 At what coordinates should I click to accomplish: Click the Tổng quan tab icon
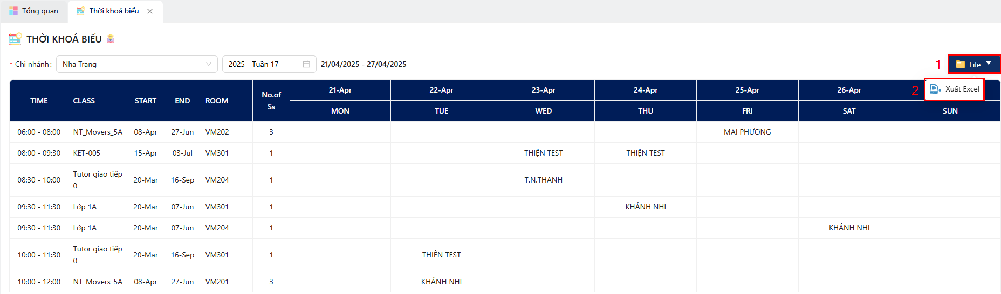point(13,11)
